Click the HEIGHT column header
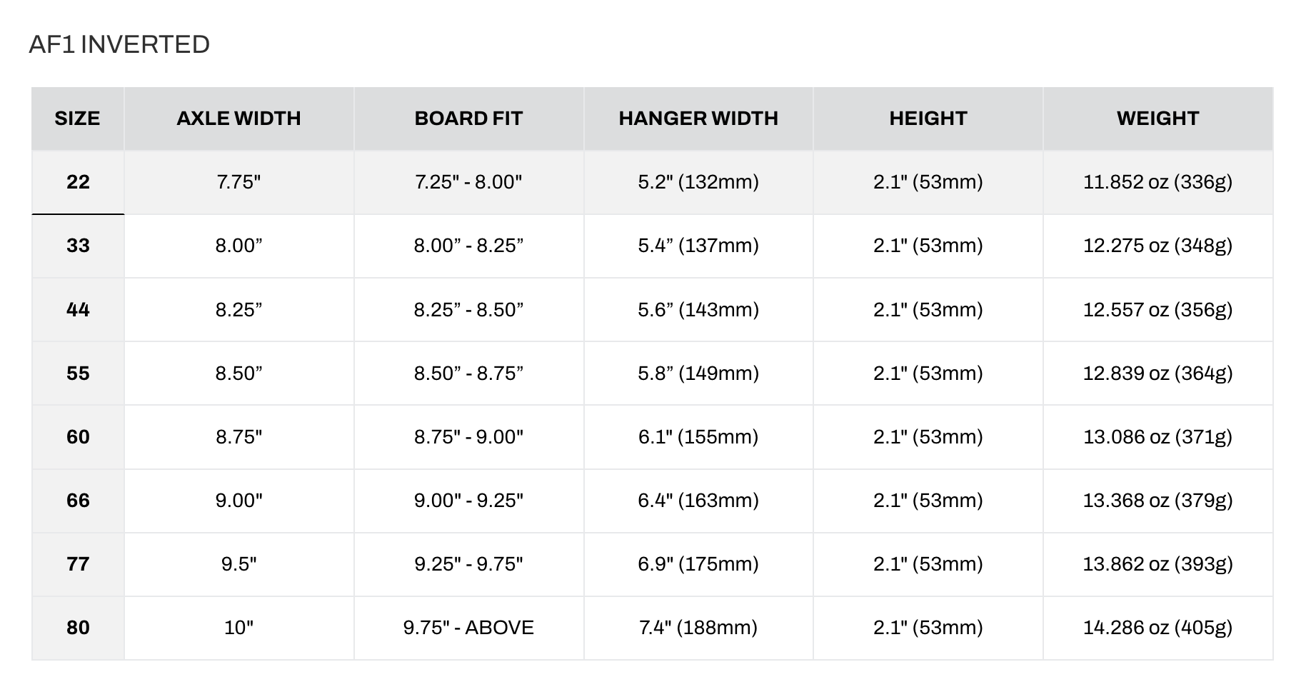 928,119
